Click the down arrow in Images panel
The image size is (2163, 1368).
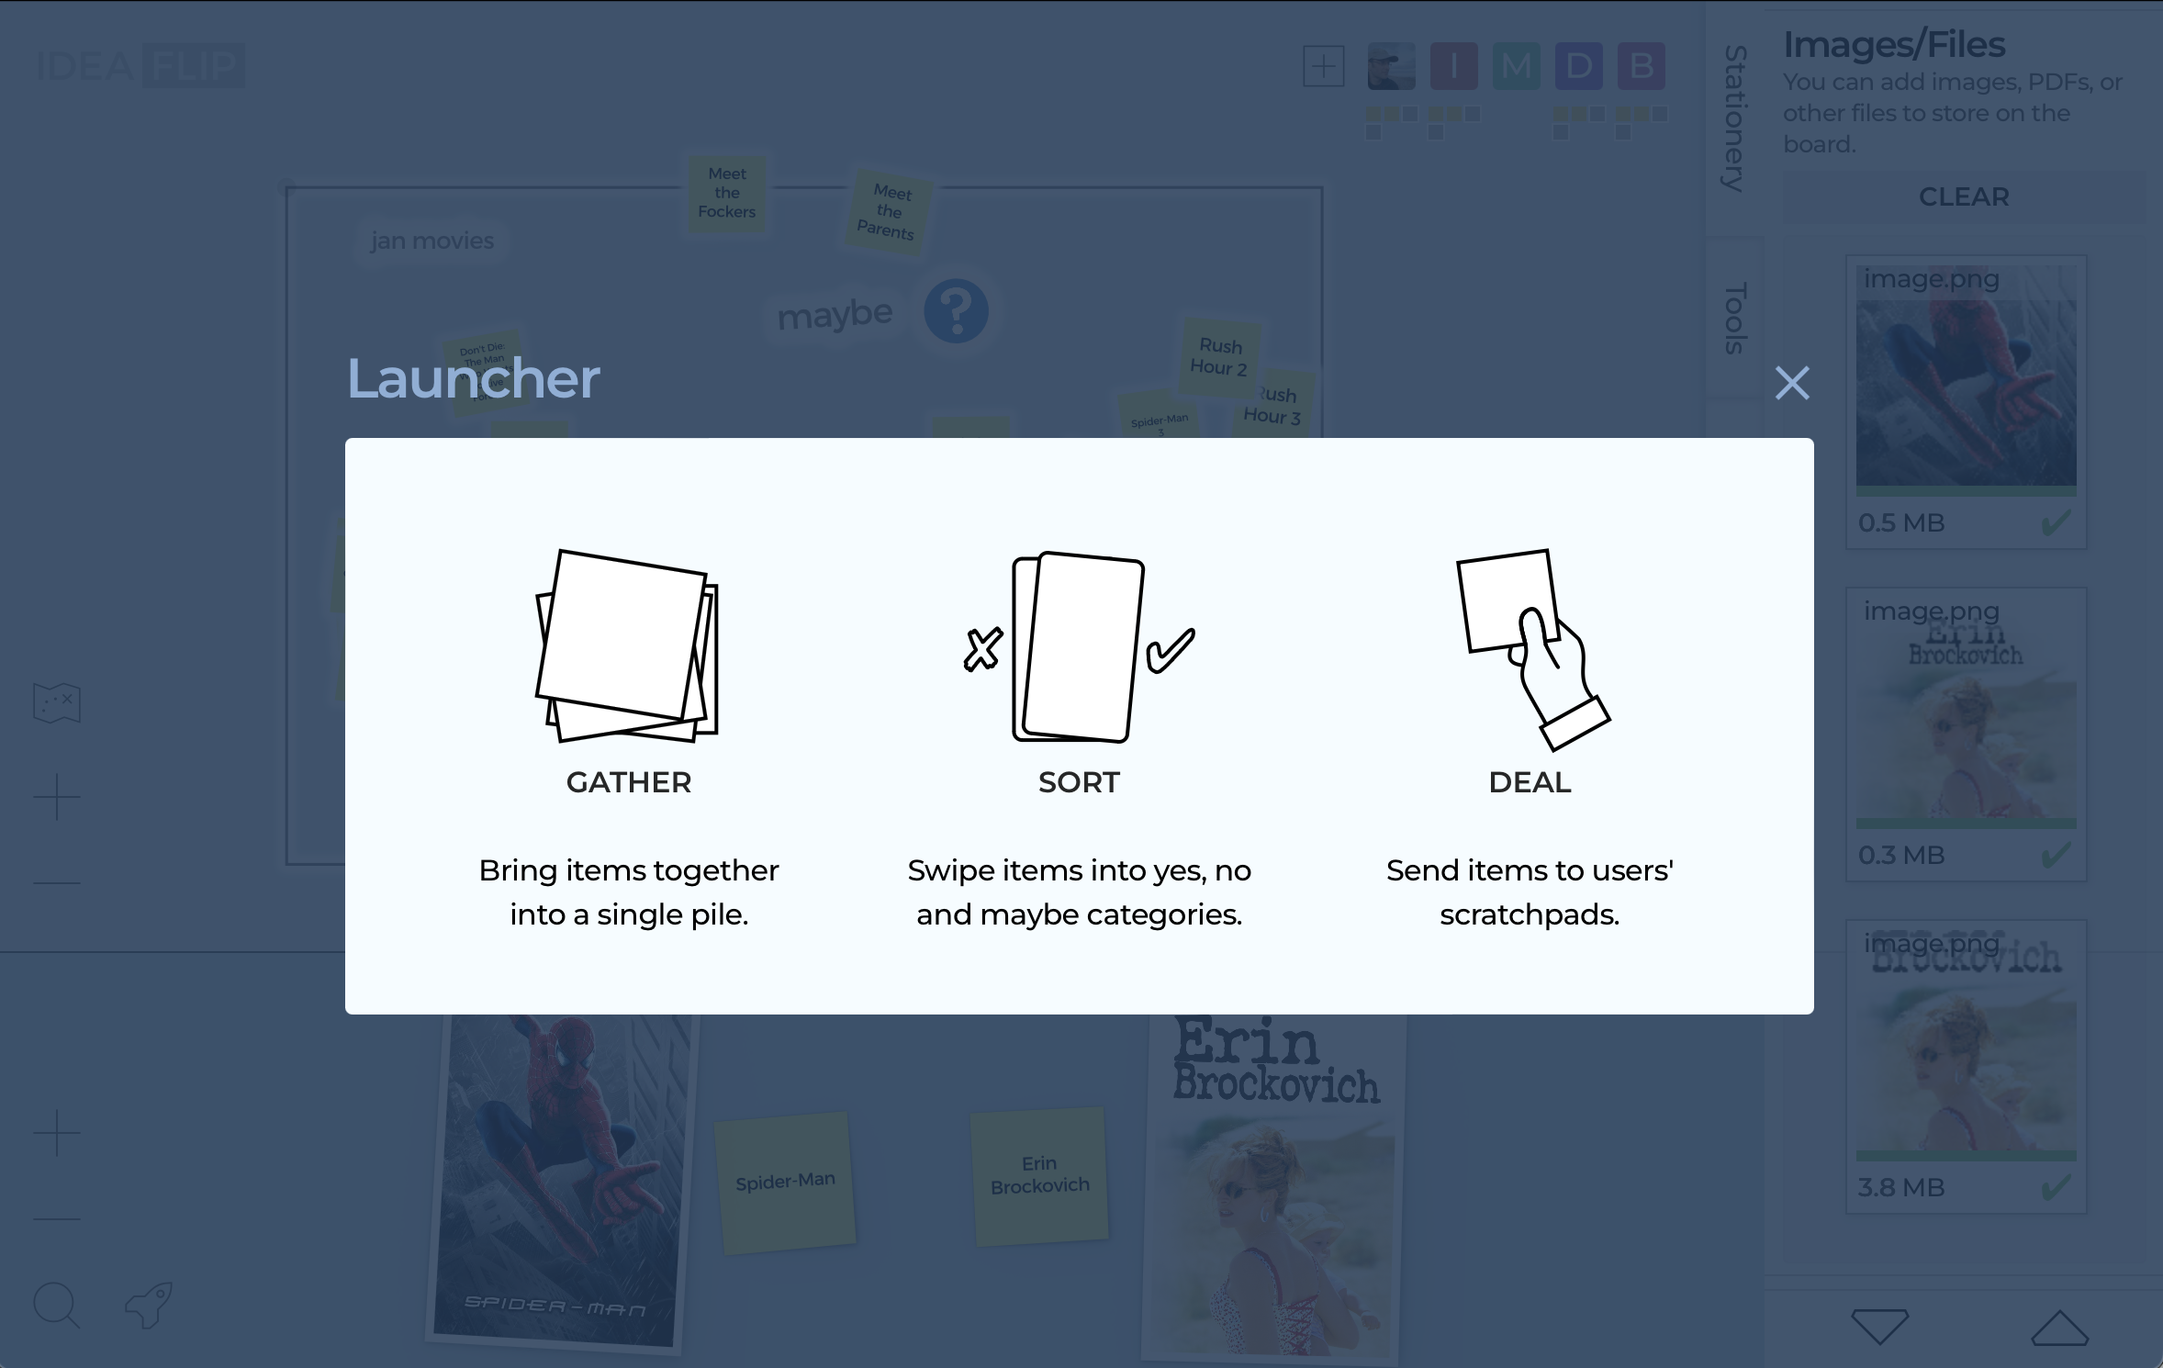click(1880, 1327)
